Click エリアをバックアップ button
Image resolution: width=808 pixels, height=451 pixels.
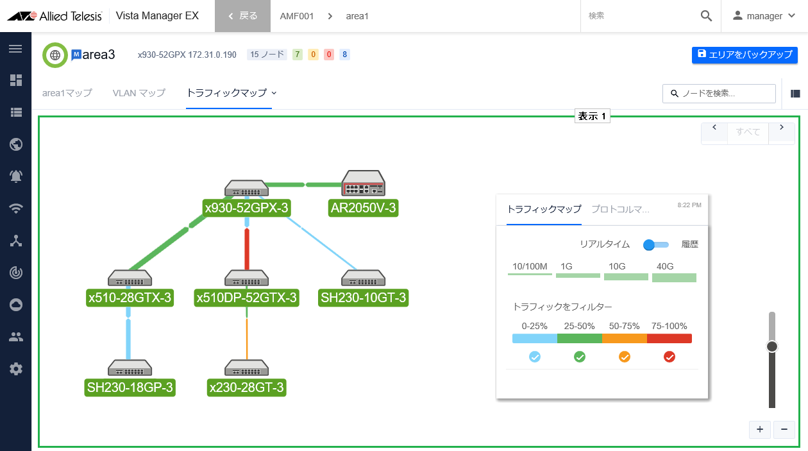click(x=745, y=55)
